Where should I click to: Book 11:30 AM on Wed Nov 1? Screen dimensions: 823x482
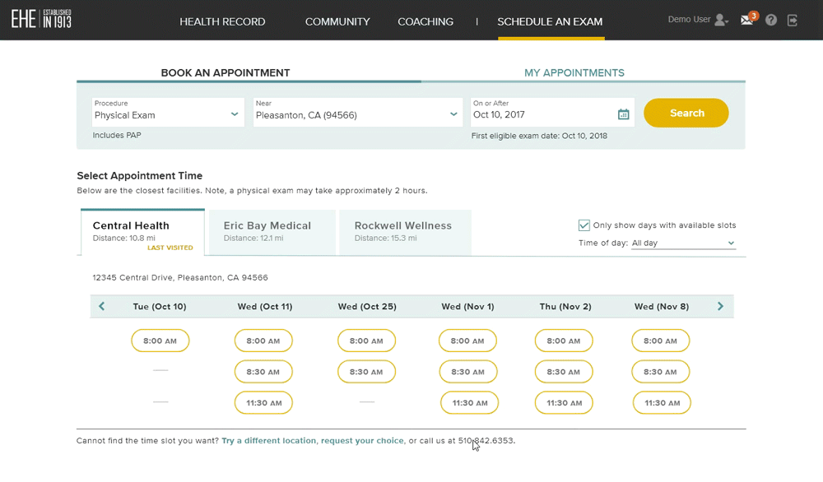pyautogui.click(x=469, y=403)
